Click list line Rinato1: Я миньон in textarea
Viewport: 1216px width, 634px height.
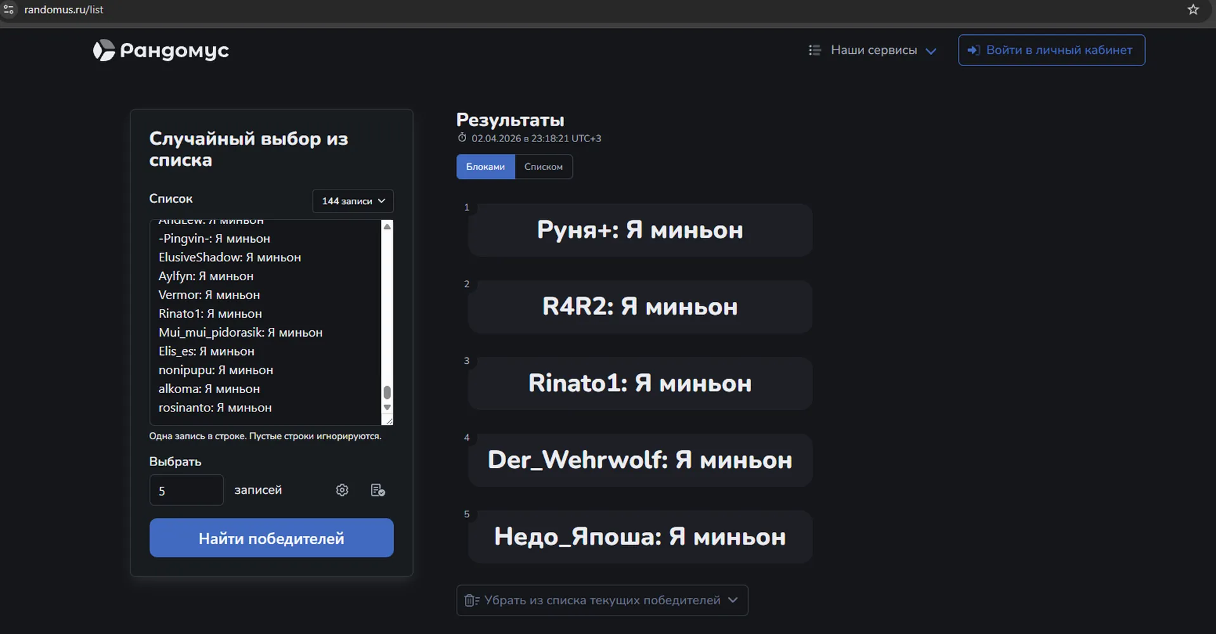210,314
